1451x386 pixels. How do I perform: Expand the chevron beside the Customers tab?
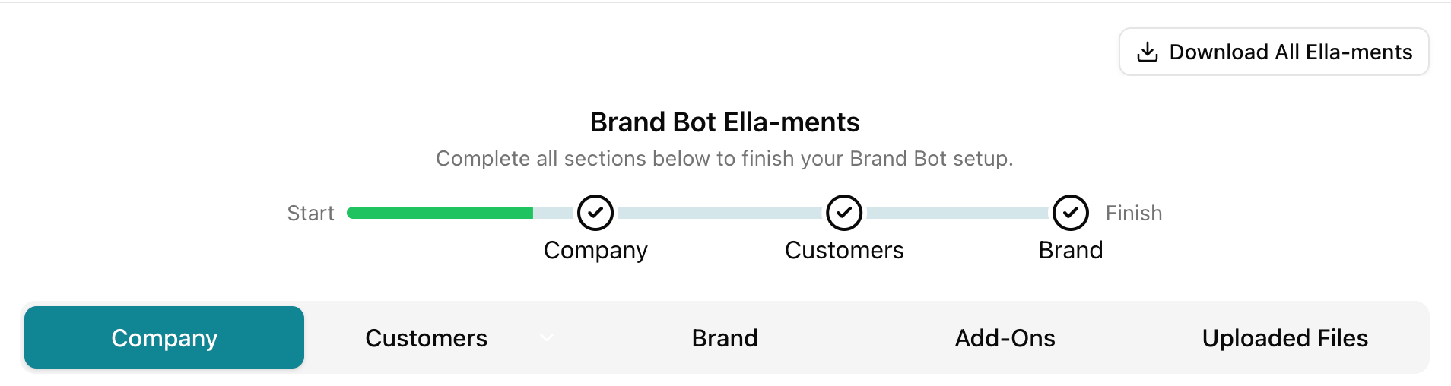coord(547,337)
